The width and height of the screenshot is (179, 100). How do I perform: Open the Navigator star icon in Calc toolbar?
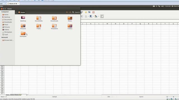pos(86,12)
